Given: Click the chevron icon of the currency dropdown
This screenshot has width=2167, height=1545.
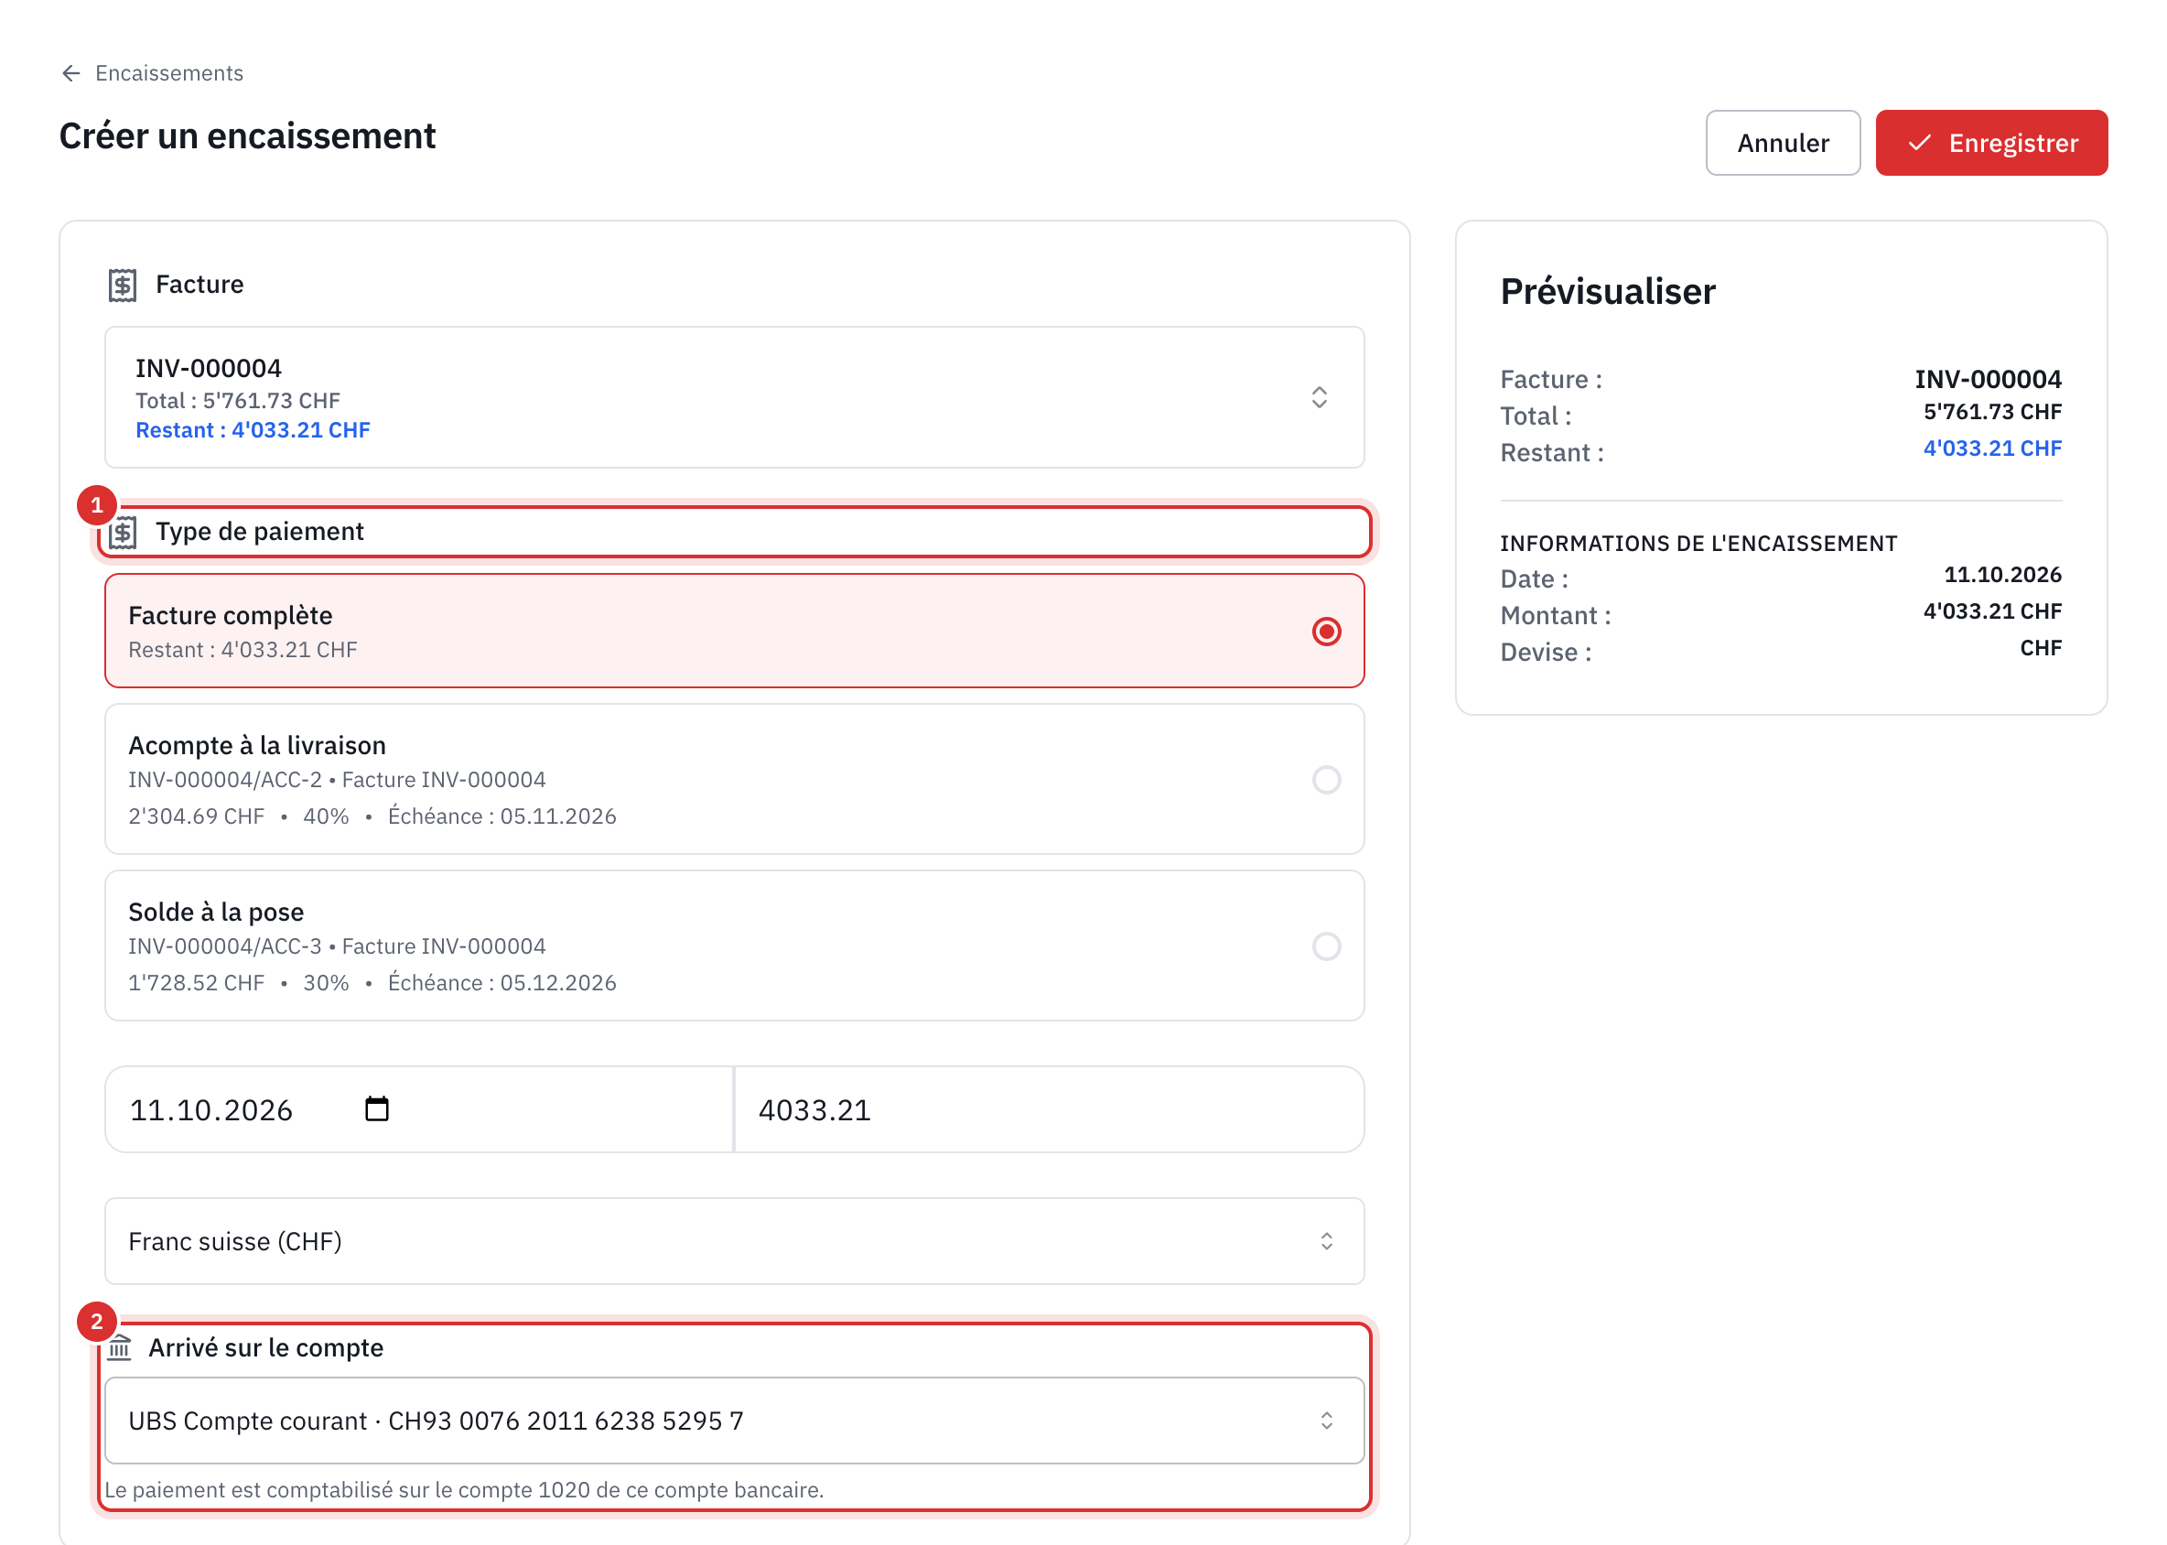Looking at the screenshot, I should coord(1326,1241).
